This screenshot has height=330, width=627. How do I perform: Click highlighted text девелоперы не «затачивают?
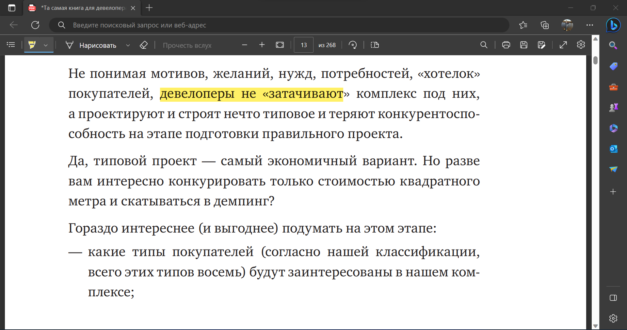click(x=251, y=94)
